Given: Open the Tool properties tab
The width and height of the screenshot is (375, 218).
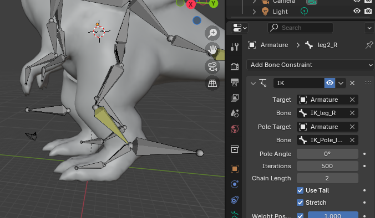Looking at the screenshot, I should point(235,47).
